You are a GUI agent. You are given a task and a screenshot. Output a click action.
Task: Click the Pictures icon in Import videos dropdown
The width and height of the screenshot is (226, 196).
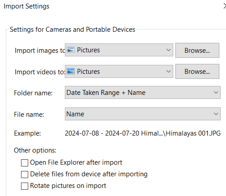pos(71,71)
